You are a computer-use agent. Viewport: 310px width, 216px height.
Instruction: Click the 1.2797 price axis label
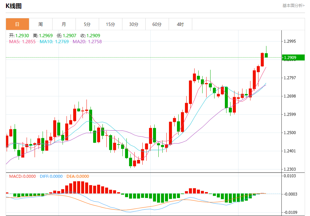290,78
